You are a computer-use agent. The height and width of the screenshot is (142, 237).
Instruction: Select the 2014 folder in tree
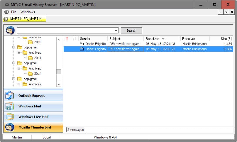[38, 74]
